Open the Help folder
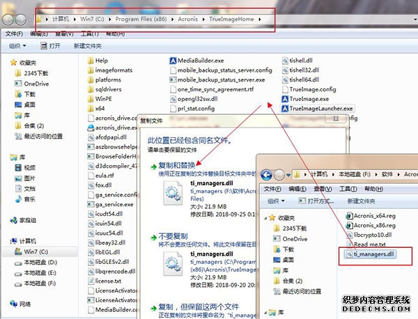Viewport: 418px width, 319px height. [98, 61]
